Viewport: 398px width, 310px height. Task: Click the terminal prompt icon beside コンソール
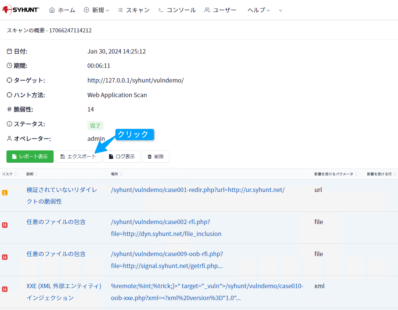(160, 10)
